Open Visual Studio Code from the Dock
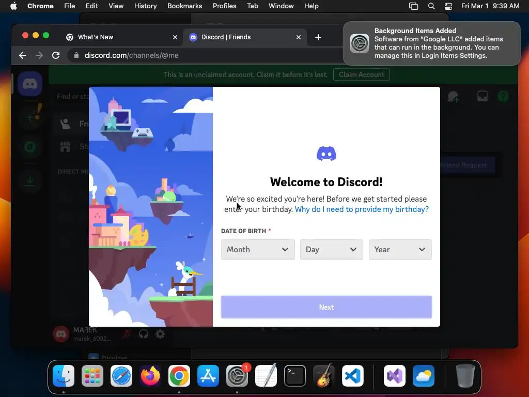Image resolution: width=529 pixels, height=397 pixels. 353,376
